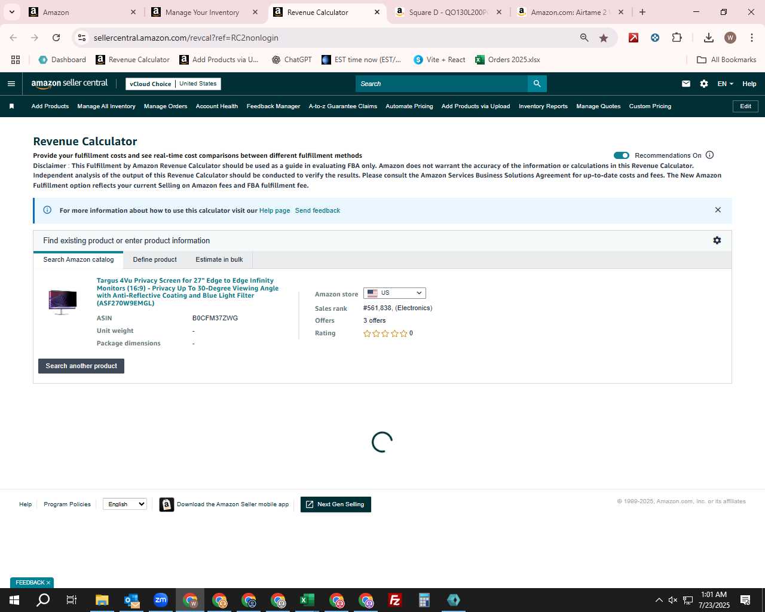Switch to Manage Your Inventory browser tab
The height and width of the screenshot is (612, 765).
pyautogui.click(x=205, y=12)
